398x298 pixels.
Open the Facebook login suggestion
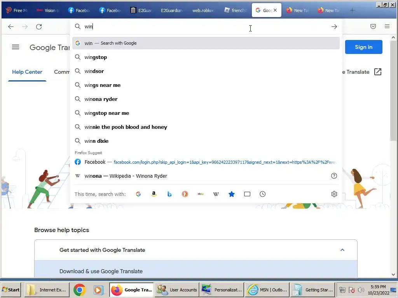(206, 162)
